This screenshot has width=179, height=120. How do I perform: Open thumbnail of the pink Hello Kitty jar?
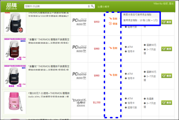15,103
